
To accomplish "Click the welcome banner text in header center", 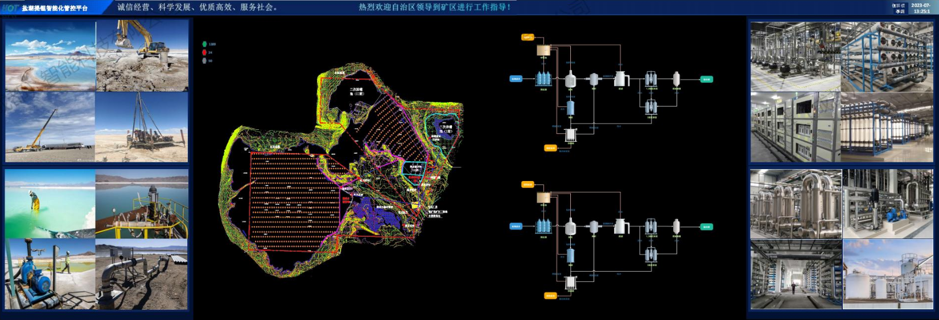I will point(435,7).
